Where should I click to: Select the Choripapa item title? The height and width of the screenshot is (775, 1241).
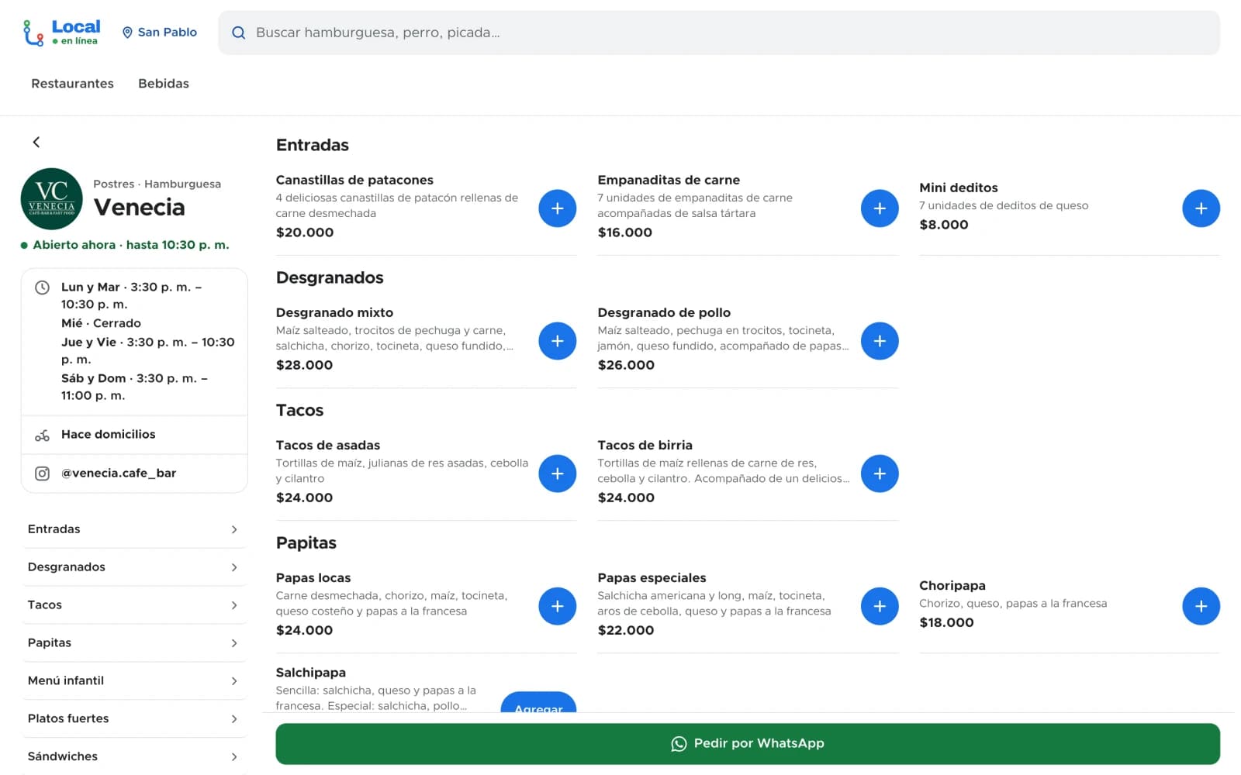[952, 586]
